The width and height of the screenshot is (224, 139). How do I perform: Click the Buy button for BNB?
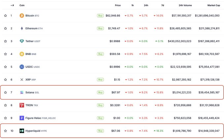click(100, 54)
